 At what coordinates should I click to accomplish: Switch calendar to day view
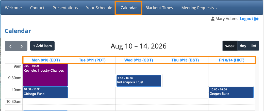(243, 46)
